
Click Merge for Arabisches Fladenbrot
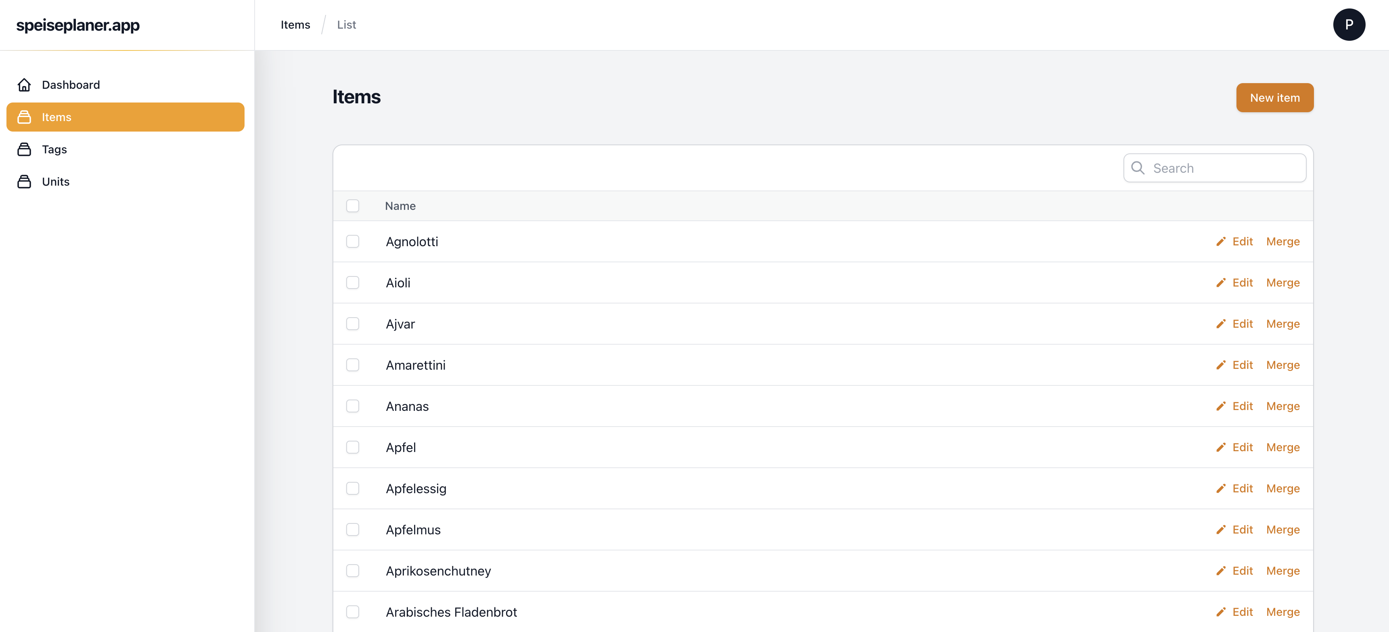tap(1283, 612)
